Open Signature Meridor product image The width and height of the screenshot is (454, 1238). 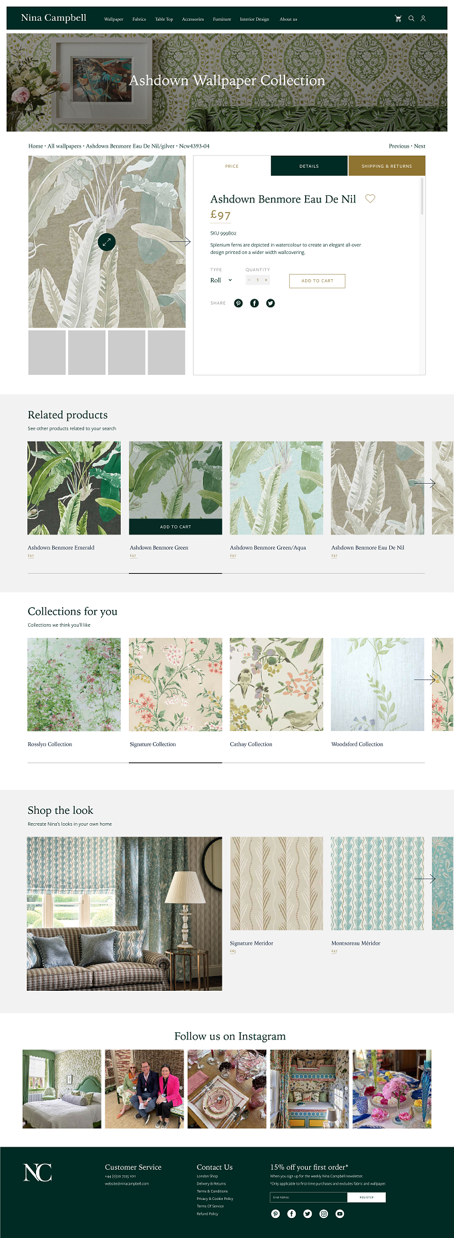(x=276, y=883)
